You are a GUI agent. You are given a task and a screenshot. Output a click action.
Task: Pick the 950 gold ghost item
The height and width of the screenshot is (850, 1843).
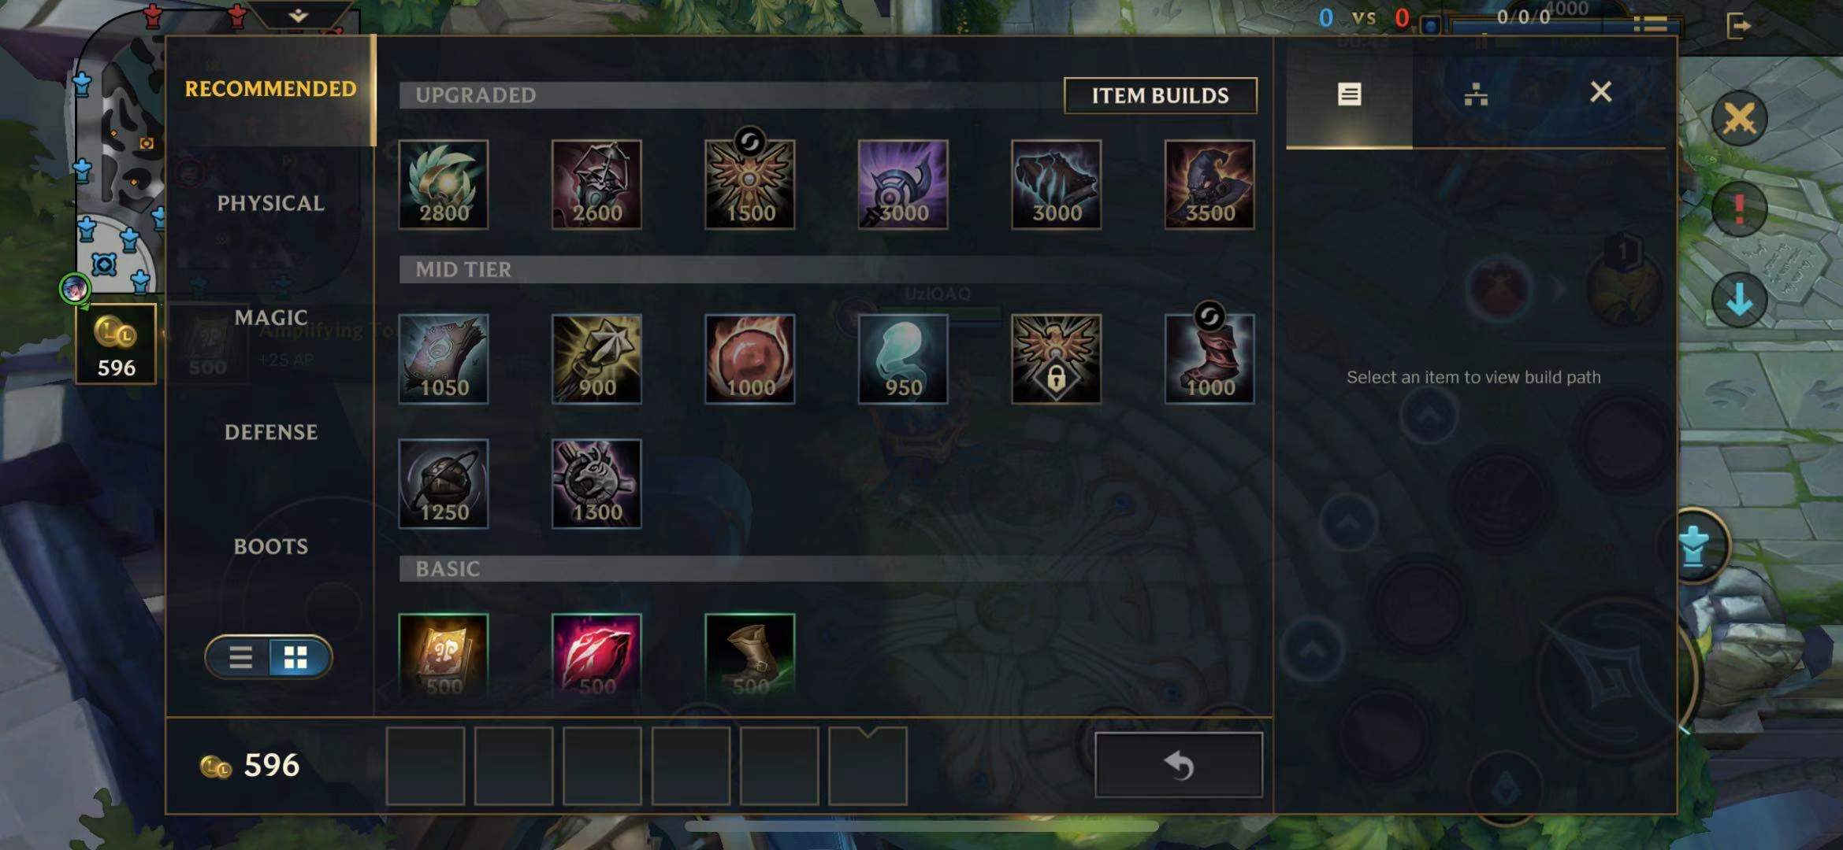point(903,359)
